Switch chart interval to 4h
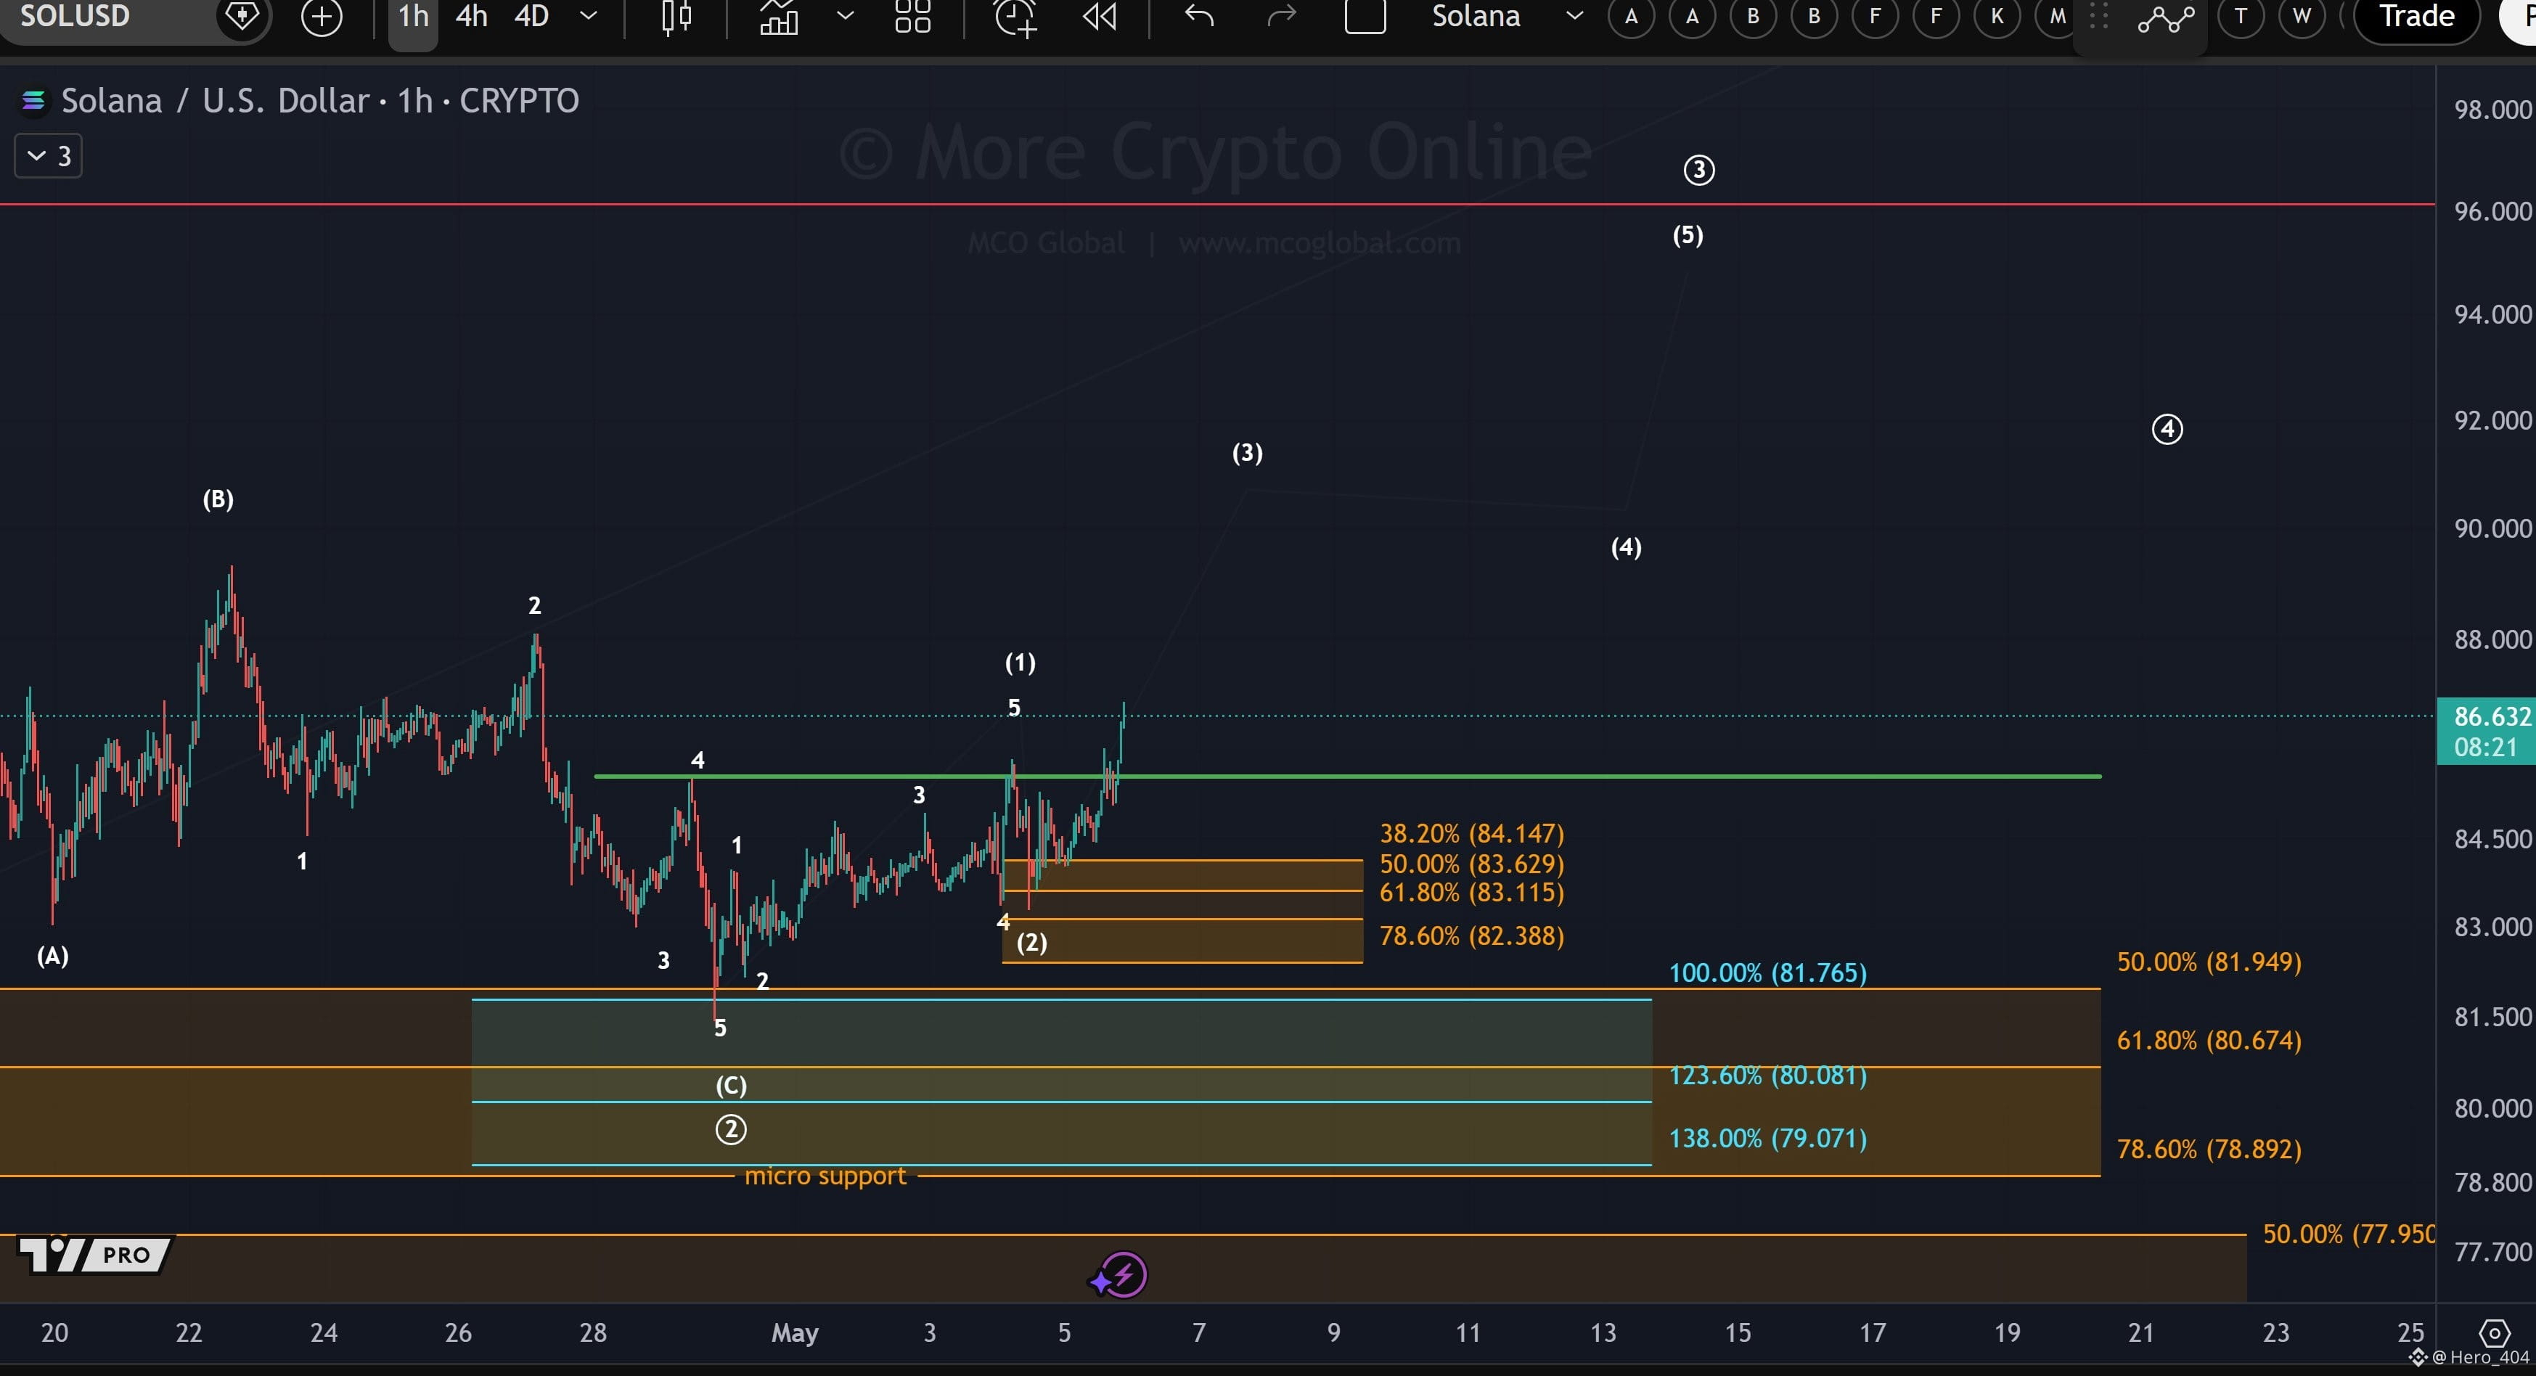2536x1376 pixels. [470, 17]
